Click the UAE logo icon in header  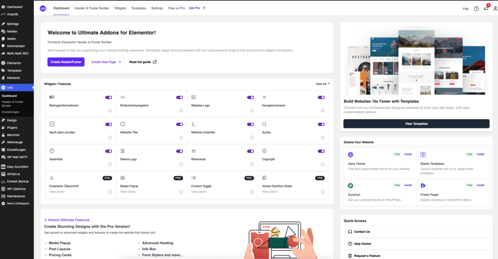42,8
